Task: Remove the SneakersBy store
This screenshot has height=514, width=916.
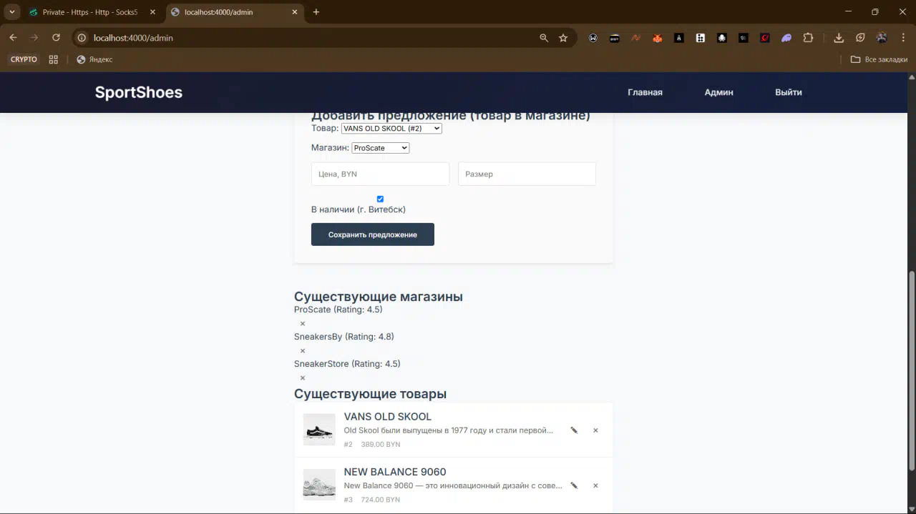Action: click(x=303, y=351)
